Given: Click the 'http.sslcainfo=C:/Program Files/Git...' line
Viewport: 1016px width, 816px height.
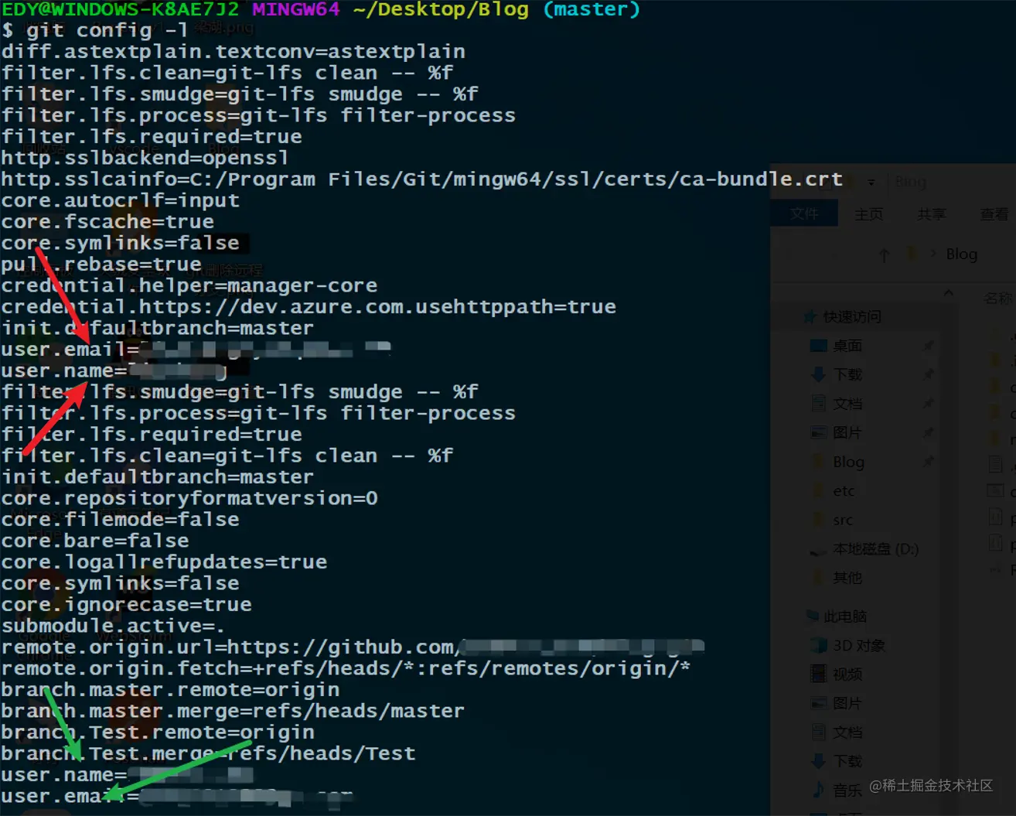Looking at the screenshot, I should 422,179.
